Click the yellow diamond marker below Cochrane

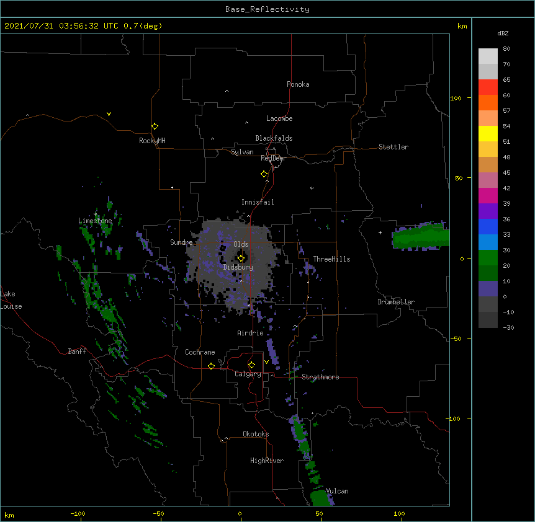211,366
